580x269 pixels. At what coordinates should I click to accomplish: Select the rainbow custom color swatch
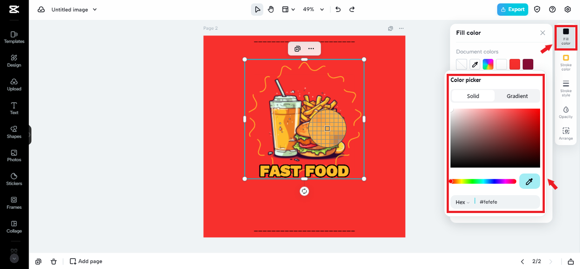488,64
